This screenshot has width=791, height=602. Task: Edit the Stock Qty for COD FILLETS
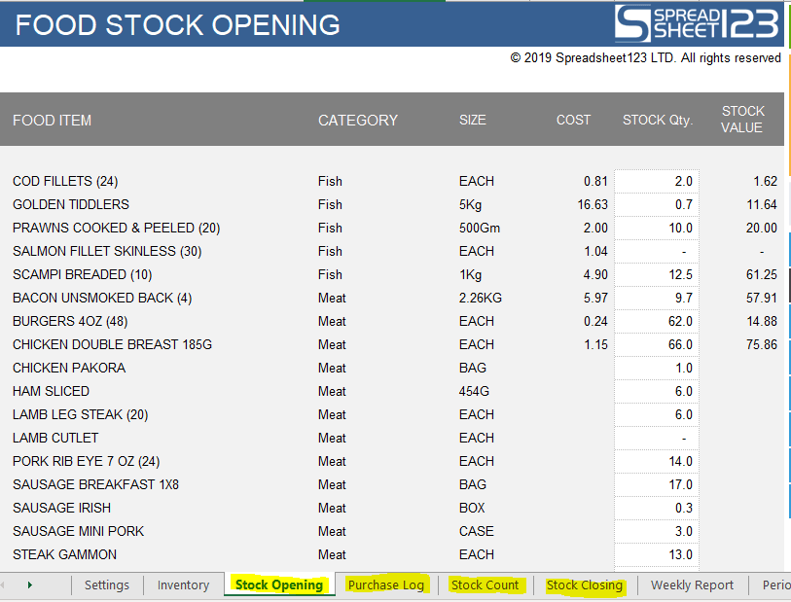(657, 181)
